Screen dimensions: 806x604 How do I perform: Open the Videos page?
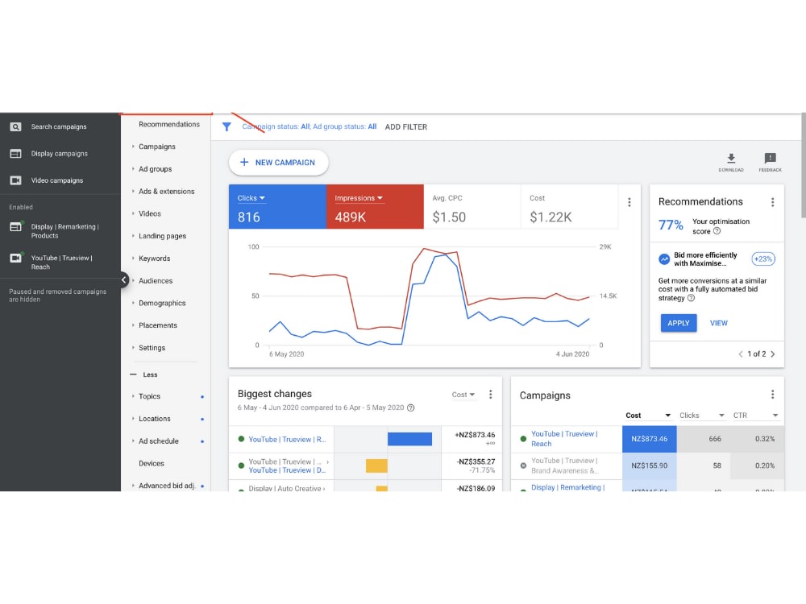point(150,213)
